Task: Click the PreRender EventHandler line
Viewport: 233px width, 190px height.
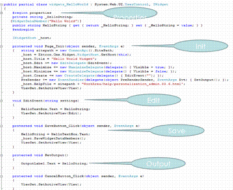Action: (x=125, y=80)
